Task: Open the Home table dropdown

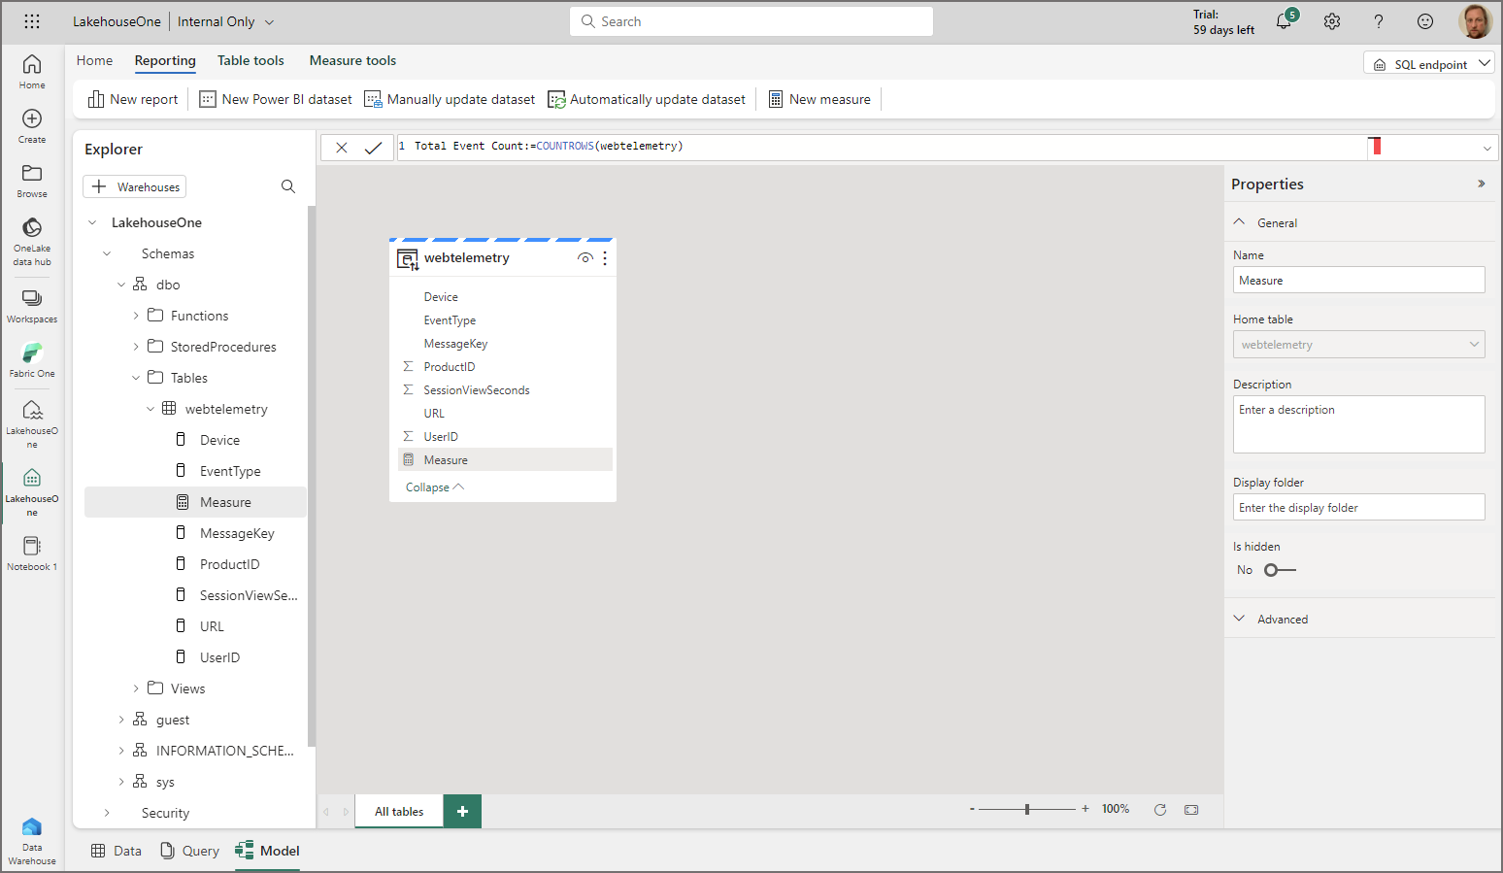Action: 1358,344
